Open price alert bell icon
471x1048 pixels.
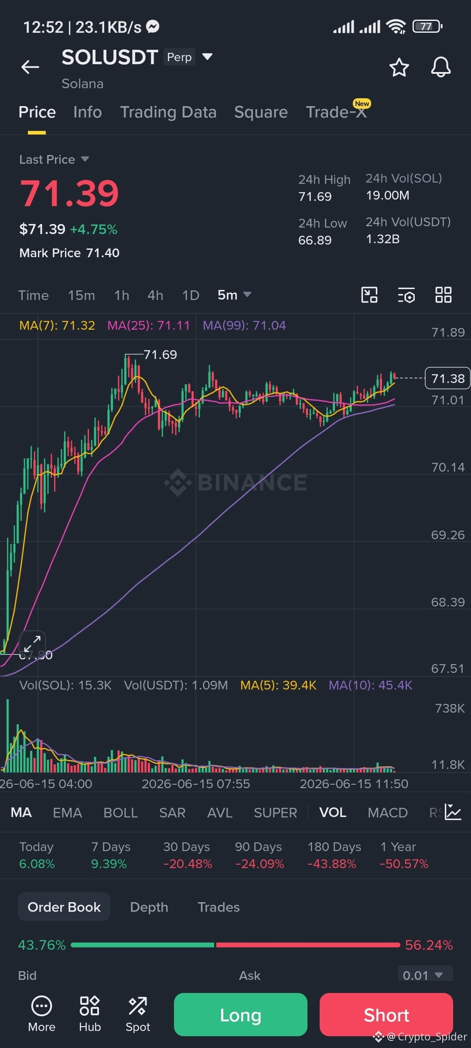(440, 67)
